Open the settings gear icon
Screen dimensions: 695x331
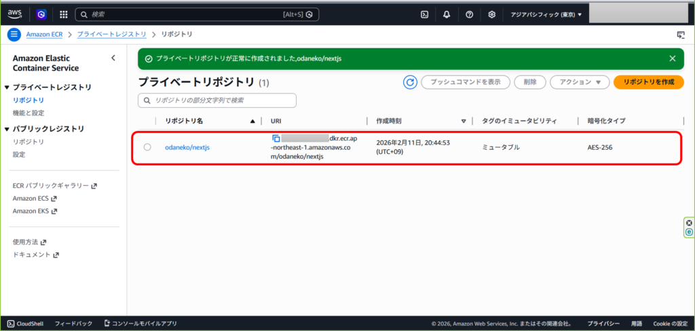click(492, 14)
